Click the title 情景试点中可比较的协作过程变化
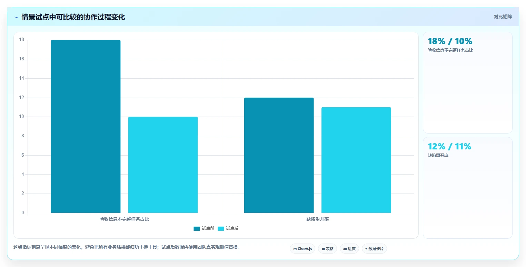The width and height of the screenshot is (526, 267). point(73,17)
